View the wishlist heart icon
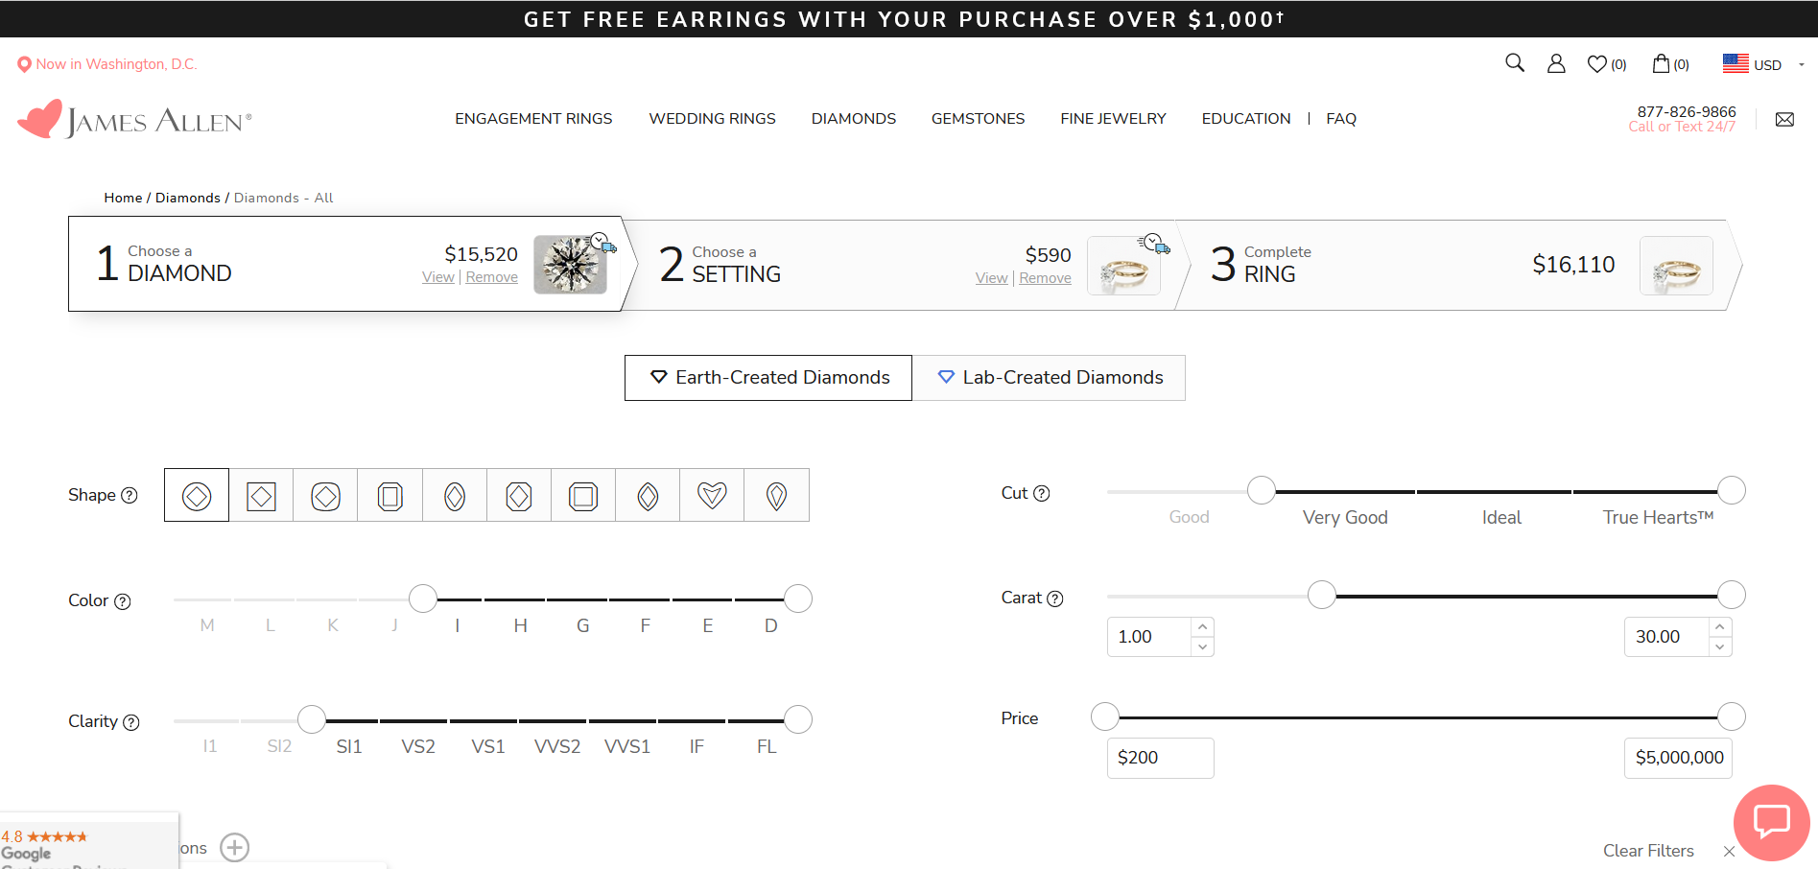This screenshot has width=1818, height=869. (1597, 64)
